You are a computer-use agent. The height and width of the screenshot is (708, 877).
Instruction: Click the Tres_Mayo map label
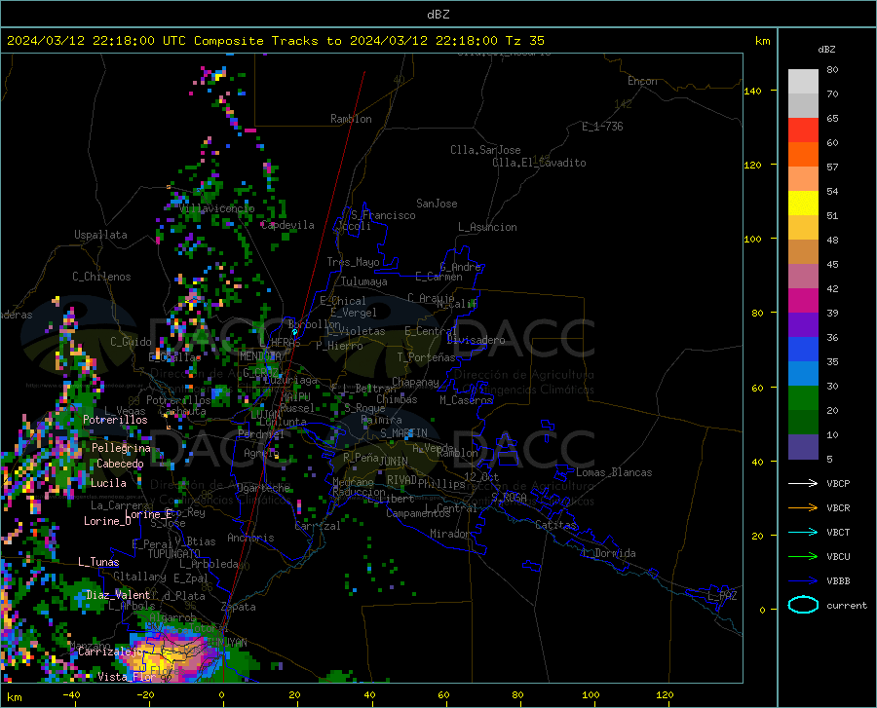[x=353, y=262]
